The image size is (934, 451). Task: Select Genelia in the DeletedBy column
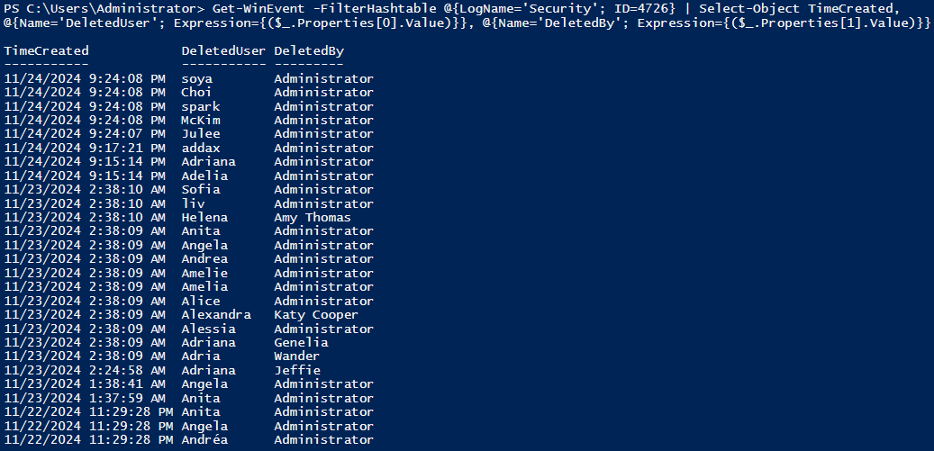[301, 342]
